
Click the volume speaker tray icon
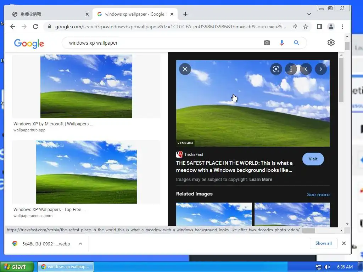pos(327,267)
